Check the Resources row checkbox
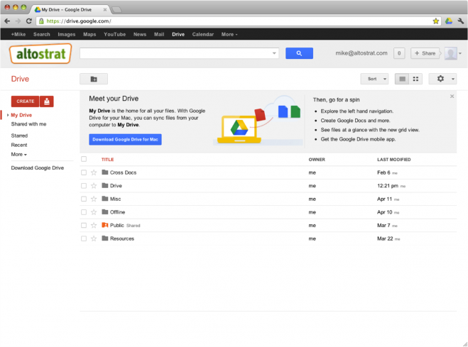The image size is (468, 347). 84,238
